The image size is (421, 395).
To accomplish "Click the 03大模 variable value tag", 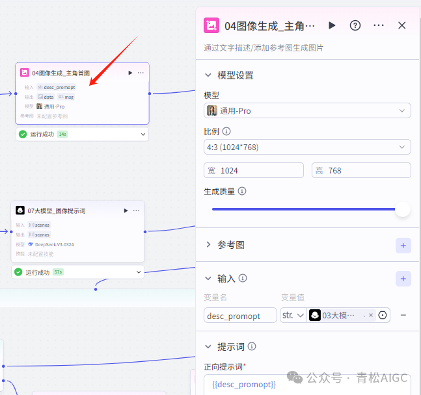I will [342, 315].
